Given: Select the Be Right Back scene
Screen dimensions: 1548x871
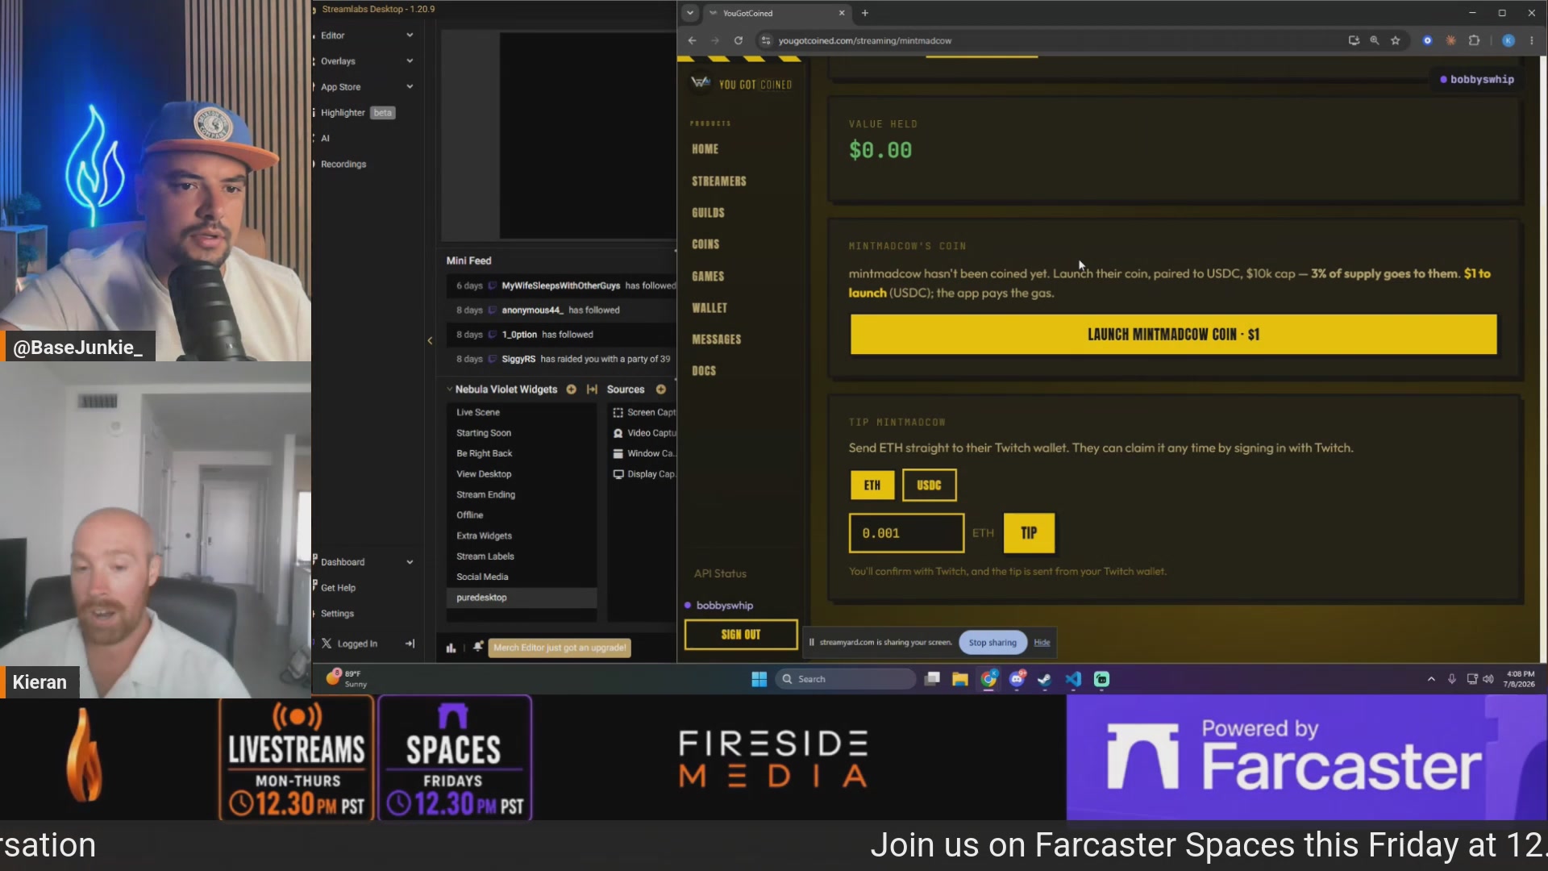Looking at the screenshot, I should tap(522, 453).
